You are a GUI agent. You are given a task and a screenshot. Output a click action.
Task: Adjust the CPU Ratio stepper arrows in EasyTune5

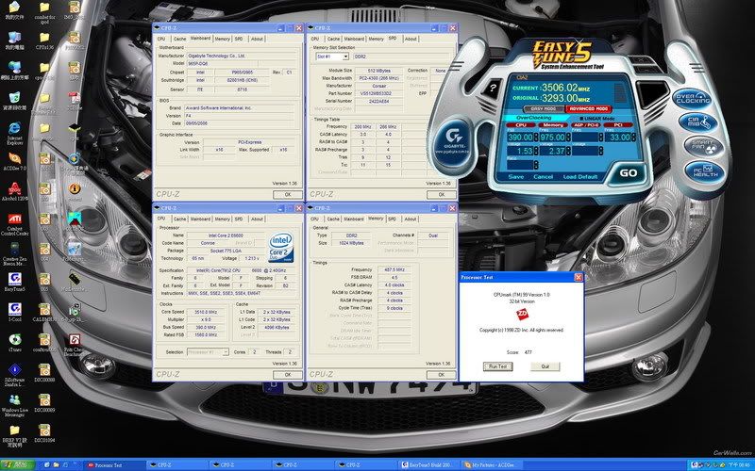(x=535, y=165)
